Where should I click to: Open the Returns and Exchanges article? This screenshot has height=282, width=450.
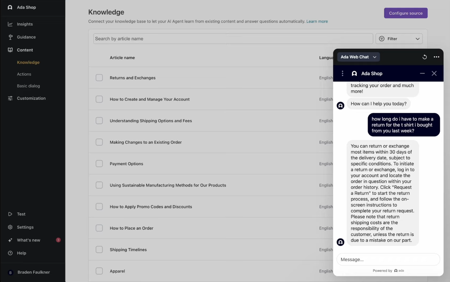click(x=132, y=78)
